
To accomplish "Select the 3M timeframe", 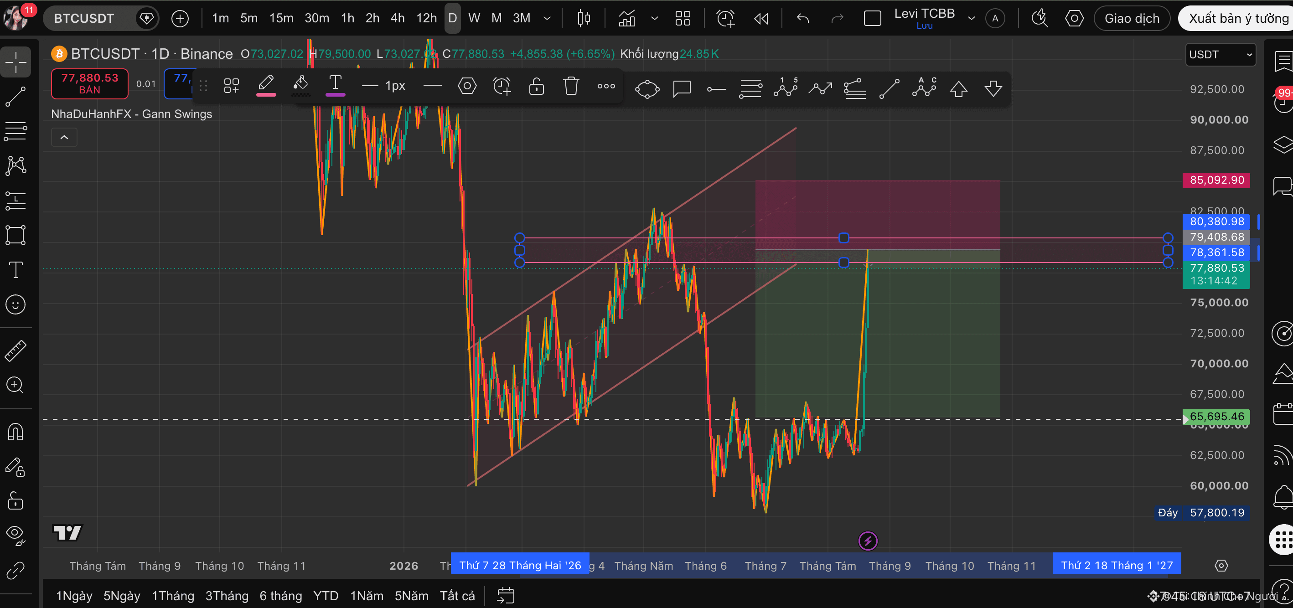I will click(x=522, y=19).
